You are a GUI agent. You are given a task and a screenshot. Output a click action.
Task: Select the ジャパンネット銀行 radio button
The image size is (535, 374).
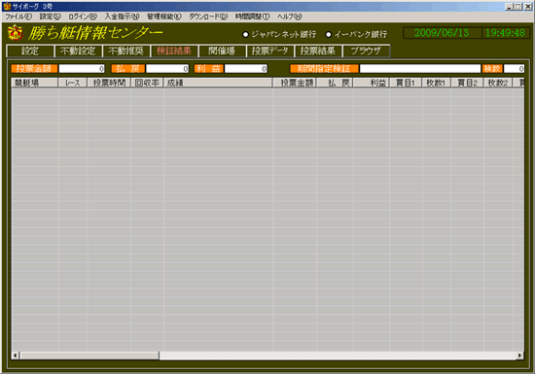click(x=245, y=34)
